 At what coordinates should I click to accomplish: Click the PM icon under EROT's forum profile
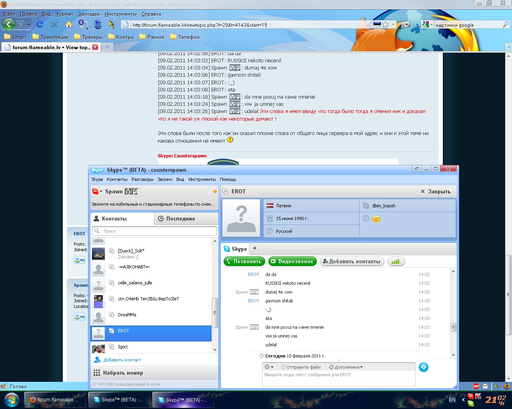(x=80, y=260)
